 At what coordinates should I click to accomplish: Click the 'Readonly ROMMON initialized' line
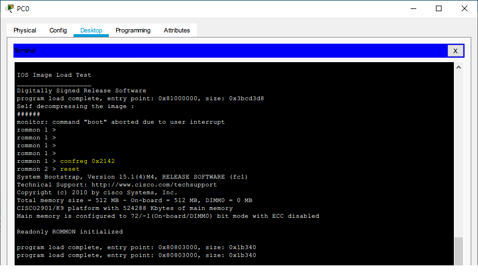pos(70,232)
